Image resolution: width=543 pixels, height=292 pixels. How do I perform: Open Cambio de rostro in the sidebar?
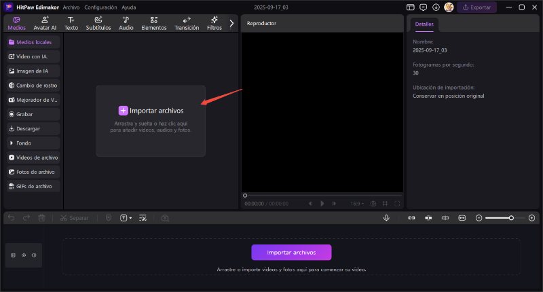(33, 86)
